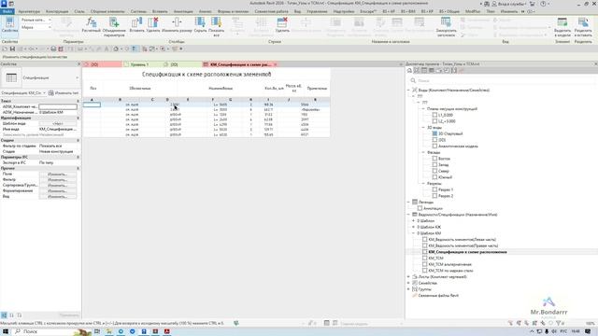Switch to the ModPlus ribbon tab
This screenshot has width=598, height=336.
[473, 12]
